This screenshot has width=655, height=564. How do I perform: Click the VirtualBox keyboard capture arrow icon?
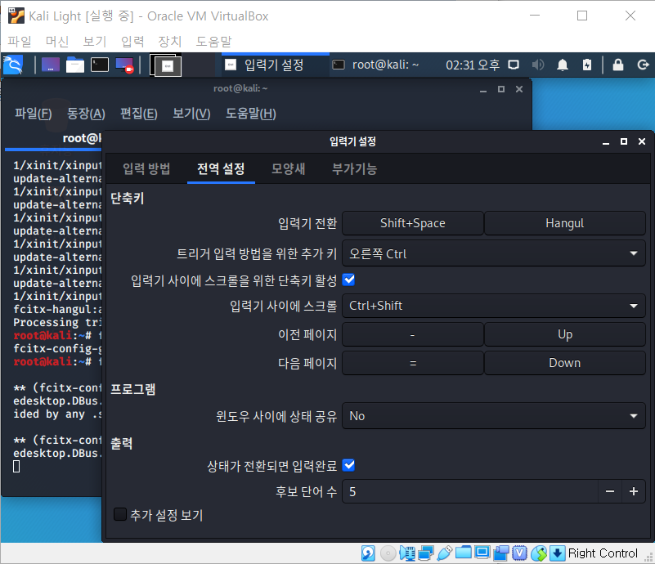(557, 553)
